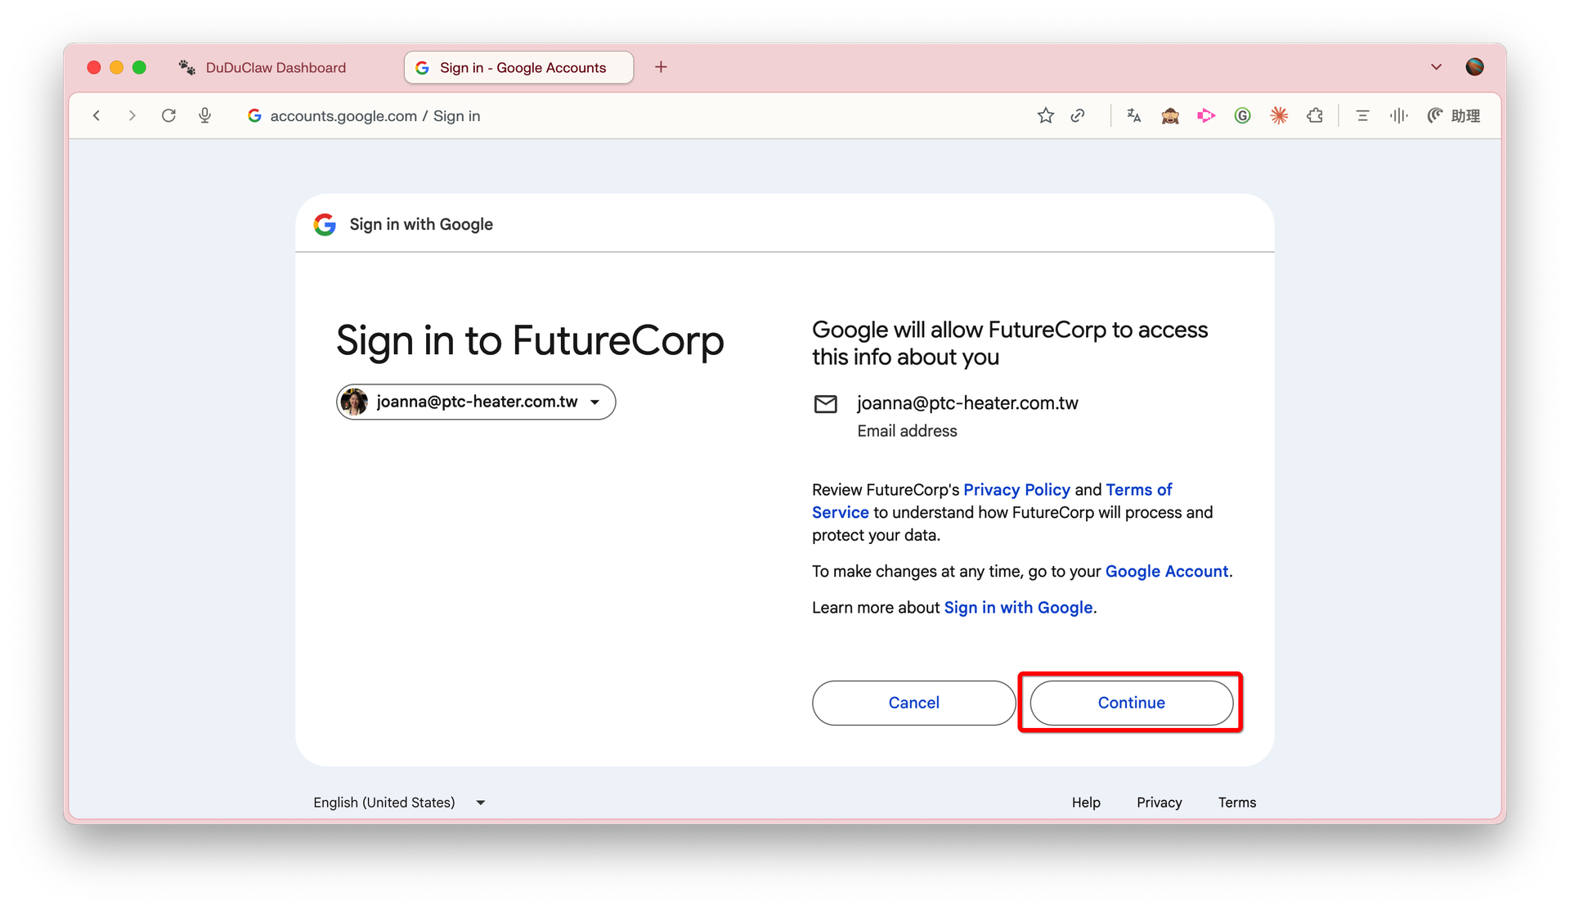This screenshot has width=1570, height=908.
Task: Select the Sign in - Google Accounts tab
Action: click(x=518, y=67)
